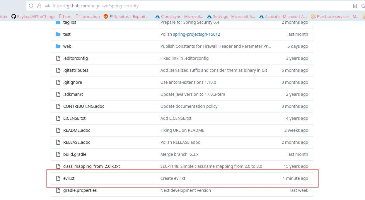Open the site permissions icon in address bar
Viewport: 365px width, 200px height.
(x=47, y=6)
